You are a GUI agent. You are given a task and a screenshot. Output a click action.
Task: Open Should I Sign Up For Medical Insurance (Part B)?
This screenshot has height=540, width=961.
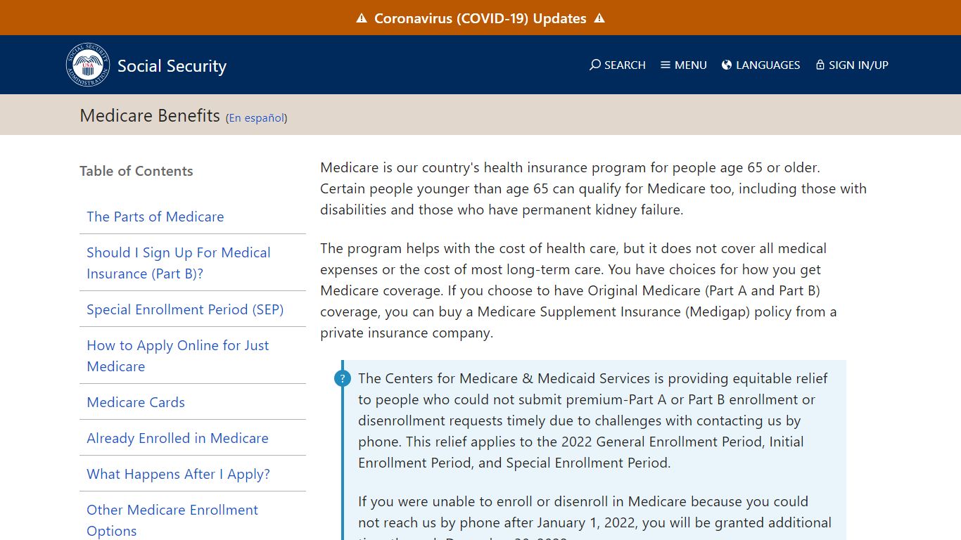(179, 263)
